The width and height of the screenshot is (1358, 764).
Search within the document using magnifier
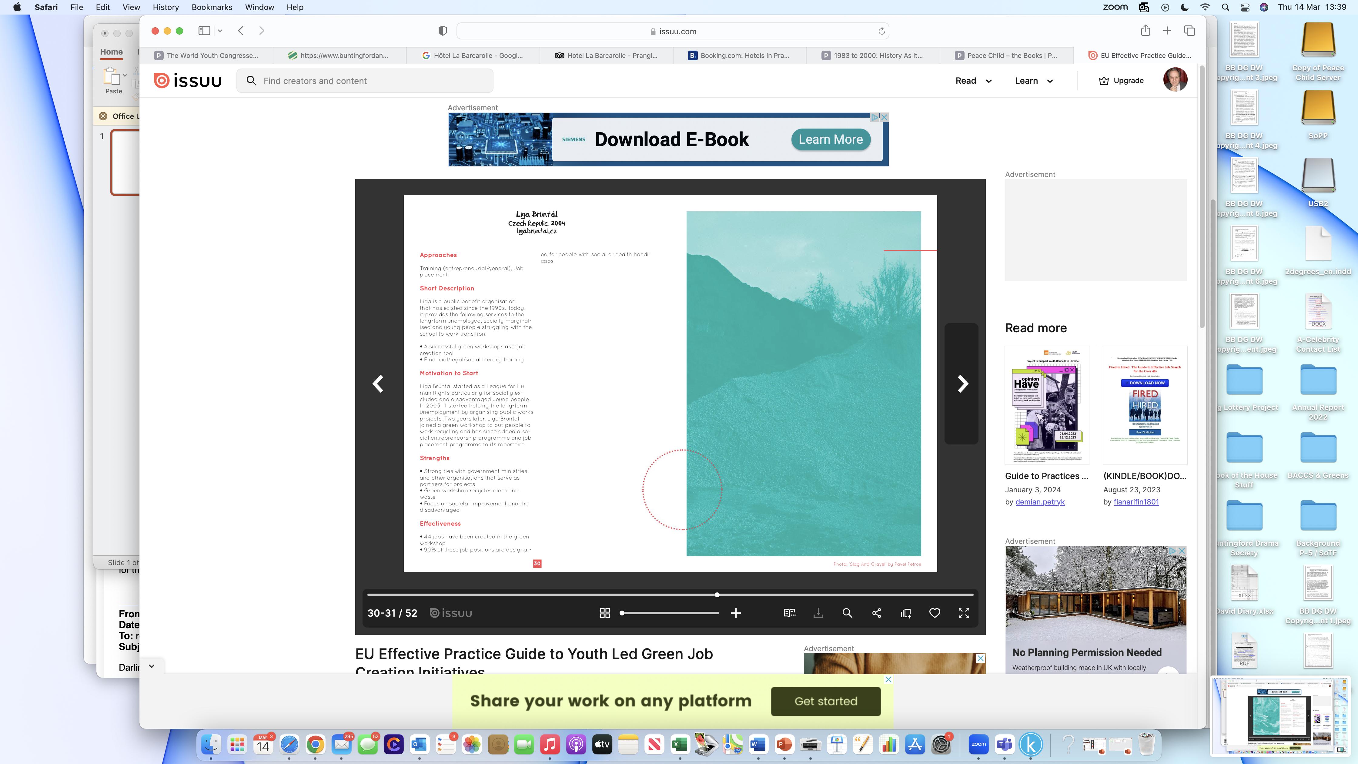[847, 613]
